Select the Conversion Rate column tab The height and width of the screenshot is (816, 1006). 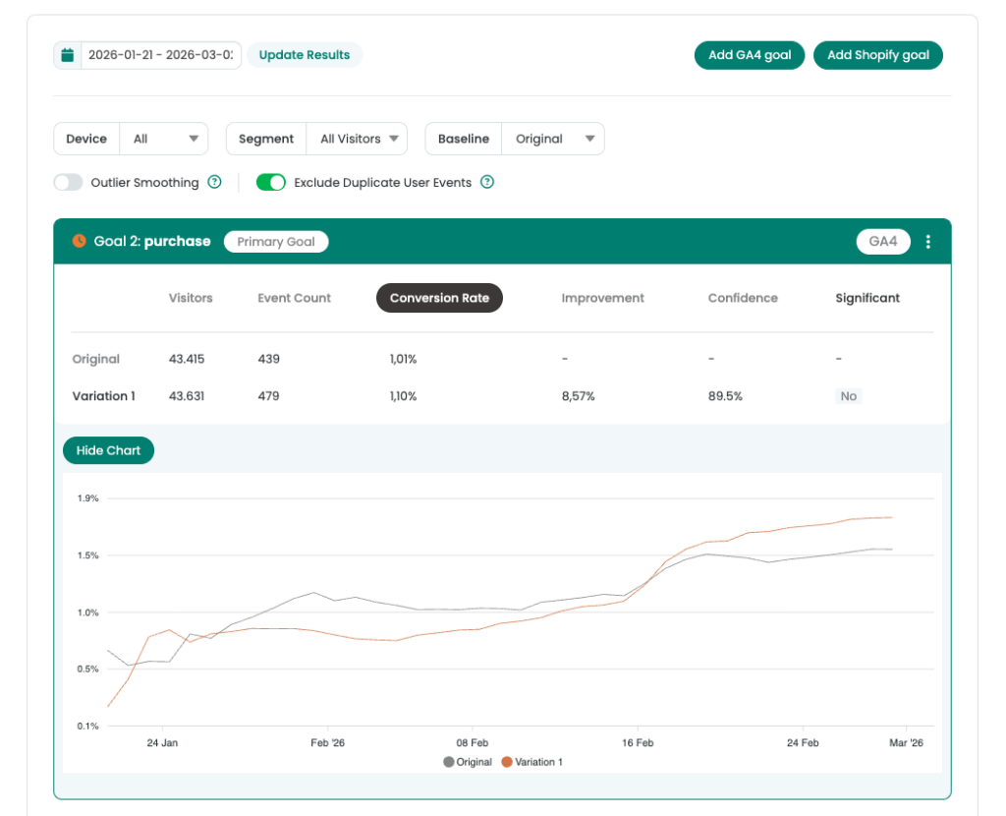tap(439, 298)
